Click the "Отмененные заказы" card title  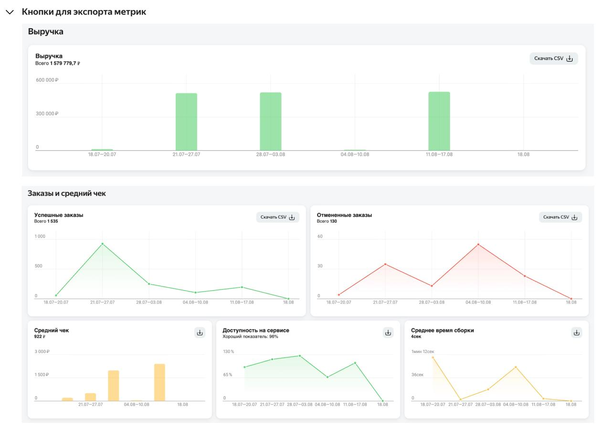pyautogui.click(x=344, y=215)
